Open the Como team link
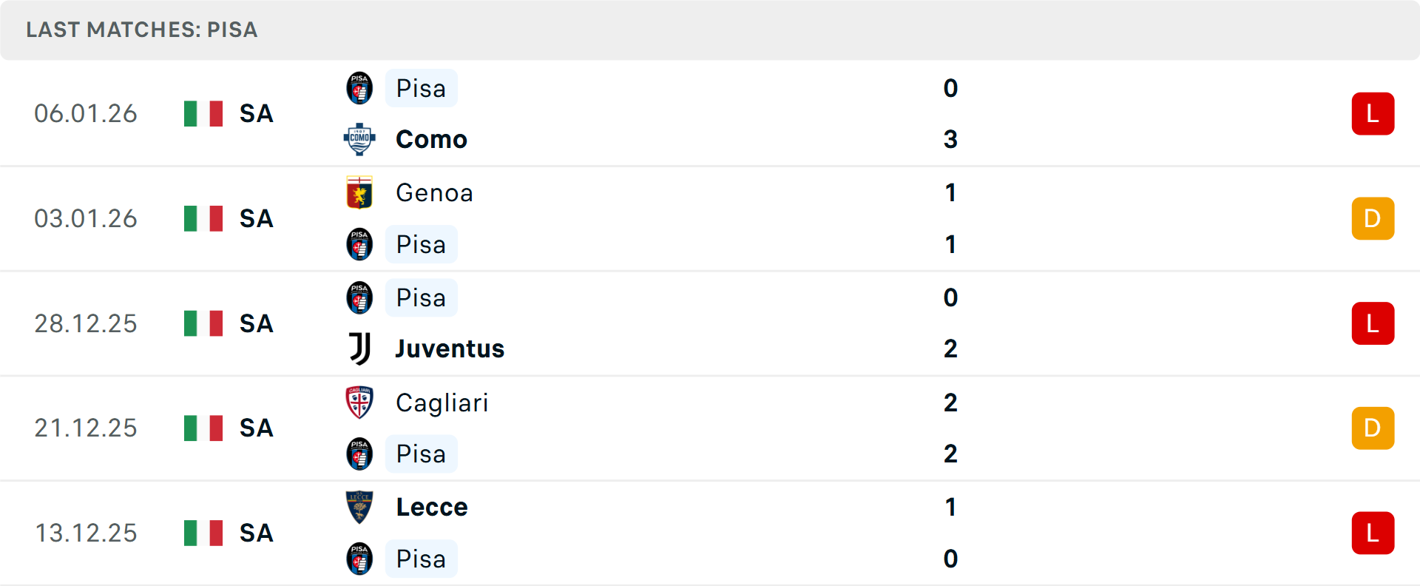The width and height of the screenshot is (1420, 586). [x=431, y=139]
